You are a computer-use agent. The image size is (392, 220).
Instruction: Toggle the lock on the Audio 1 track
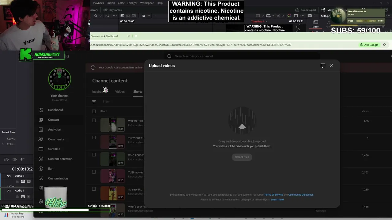(x=17, y=197)
